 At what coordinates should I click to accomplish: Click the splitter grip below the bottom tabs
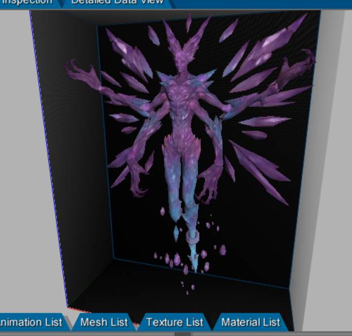[x=183, y=334]
